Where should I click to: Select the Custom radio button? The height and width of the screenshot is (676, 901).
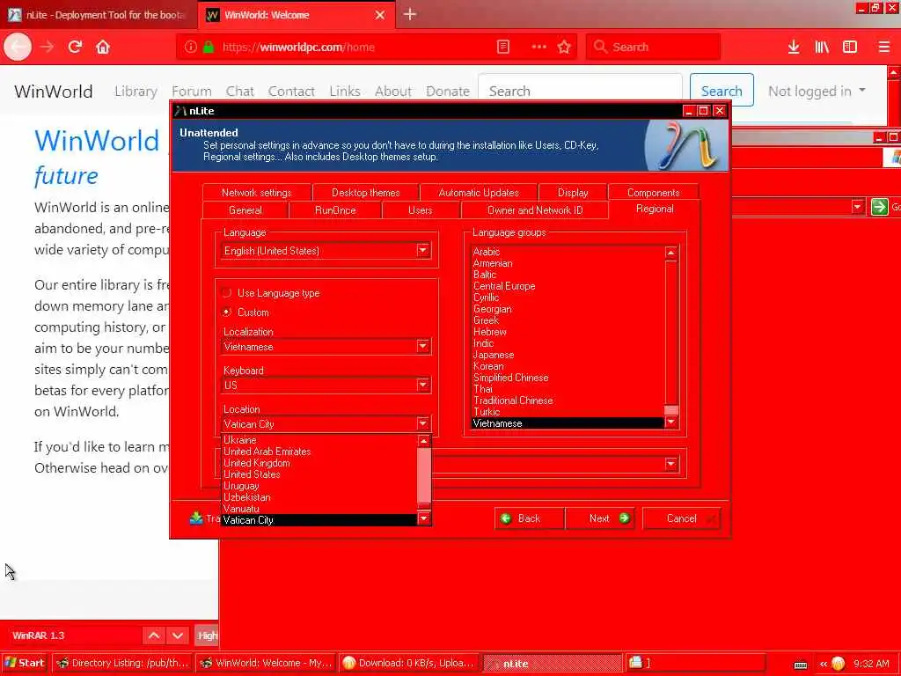tap(227, 312)
